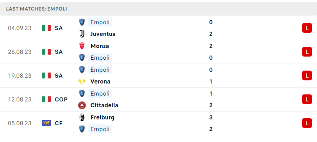Click the Juventus club crest icon
The width and height of the screenshot is (317, 142).
coord(82,34)
